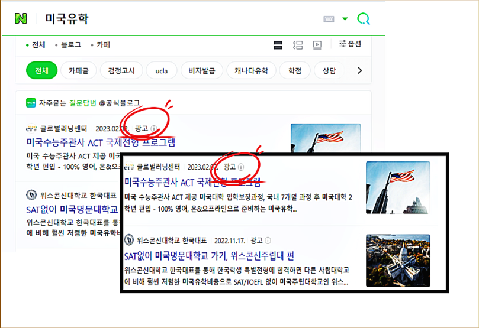The height and width of the screenshot is (328, 479).
Task: Select the card list view icon
Action: tap(278, 45)
